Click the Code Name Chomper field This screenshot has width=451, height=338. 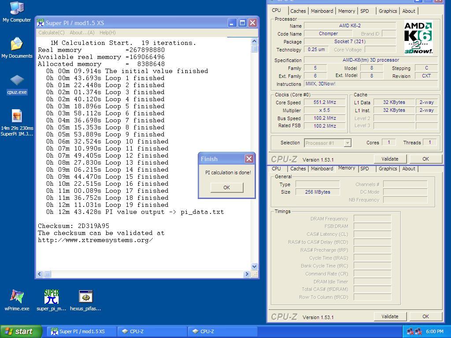click(328, 33)
